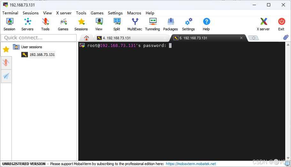Open the X server menu
Viewport: 291px width, 167px height.
coord(64,13)
